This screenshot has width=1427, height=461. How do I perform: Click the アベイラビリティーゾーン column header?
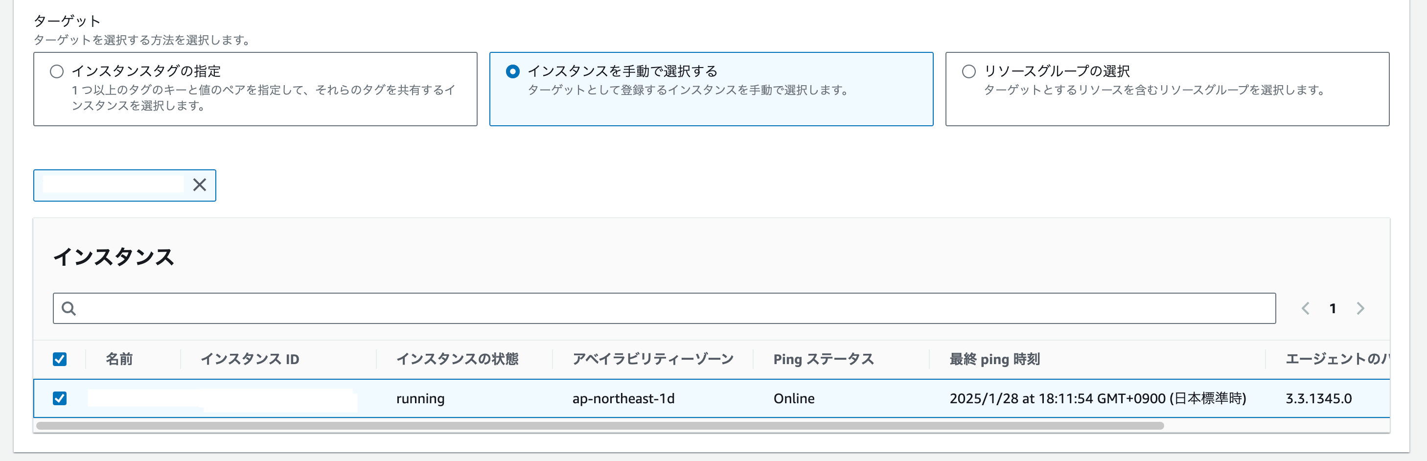[653, 360]
